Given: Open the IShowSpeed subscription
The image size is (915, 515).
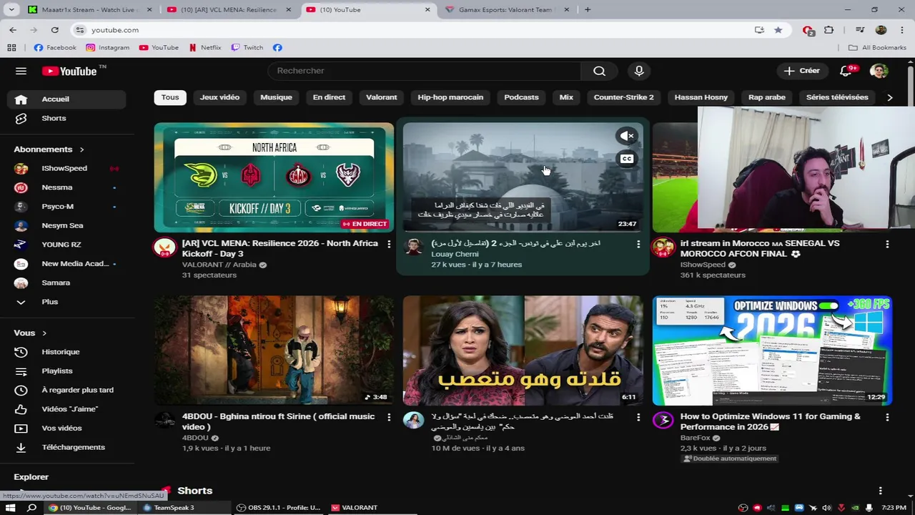Looking at the screenshot, I should tap(66, 169).
